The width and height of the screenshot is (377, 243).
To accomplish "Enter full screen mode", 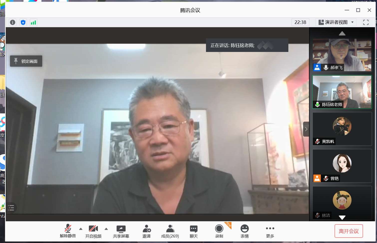I will pyautogui.click(x=366, y=22).
